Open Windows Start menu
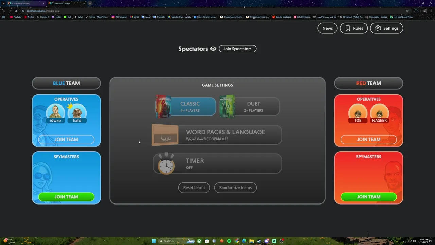The width and height of the screenshot is (435, 245). pyautogui.click(x=154, y=241)
